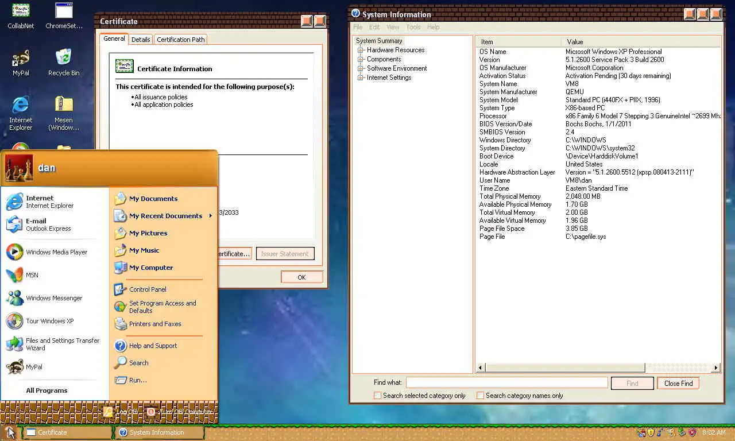The width and height of the screenshot is (735, 441).
Task: Open the CollabNet desktop icon
Action: (x=21, y=16)
